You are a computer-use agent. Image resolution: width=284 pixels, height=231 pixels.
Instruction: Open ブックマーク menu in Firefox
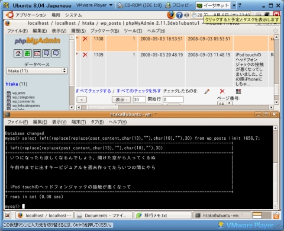105,31
